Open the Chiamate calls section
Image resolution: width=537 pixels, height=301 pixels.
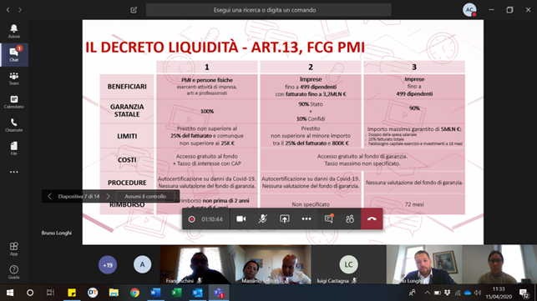(13, 125)
